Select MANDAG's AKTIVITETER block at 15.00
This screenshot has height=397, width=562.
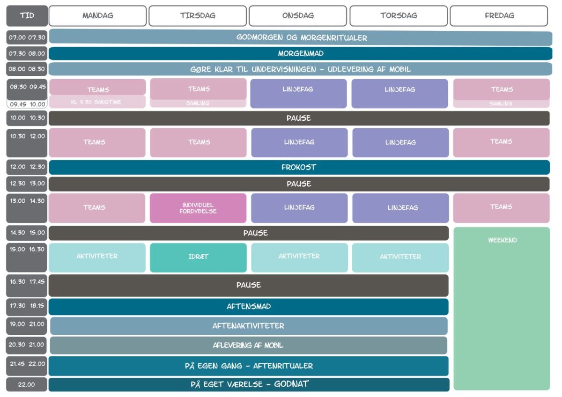[97, 257]
